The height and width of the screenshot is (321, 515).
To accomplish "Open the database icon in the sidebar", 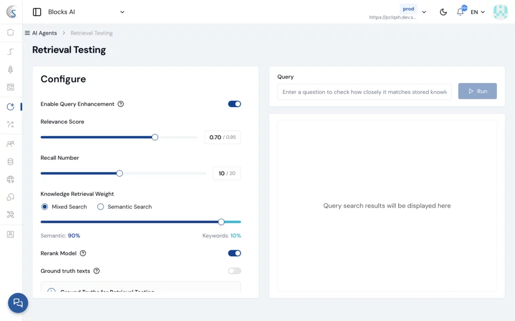I will pyautogui.click(x=11, y=162).
